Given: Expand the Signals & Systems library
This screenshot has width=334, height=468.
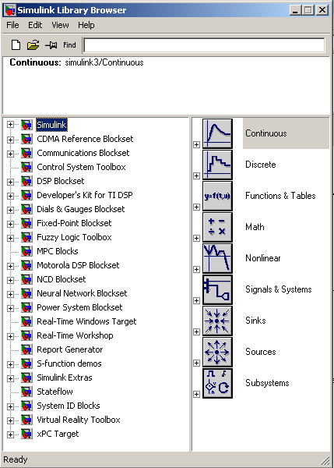Looking at the screenshot, I should [x=196, y=300].
